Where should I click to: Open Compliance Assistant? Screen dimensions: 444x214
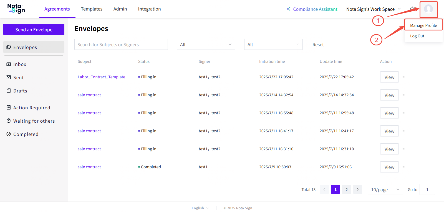[312, 9]
